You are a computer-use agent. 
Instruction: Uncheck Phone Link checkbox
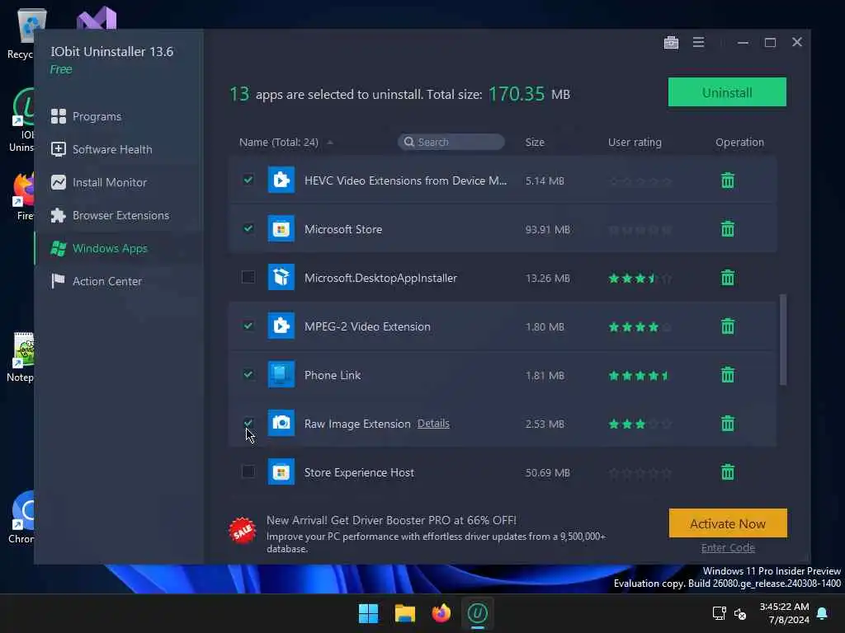(248, 374)
